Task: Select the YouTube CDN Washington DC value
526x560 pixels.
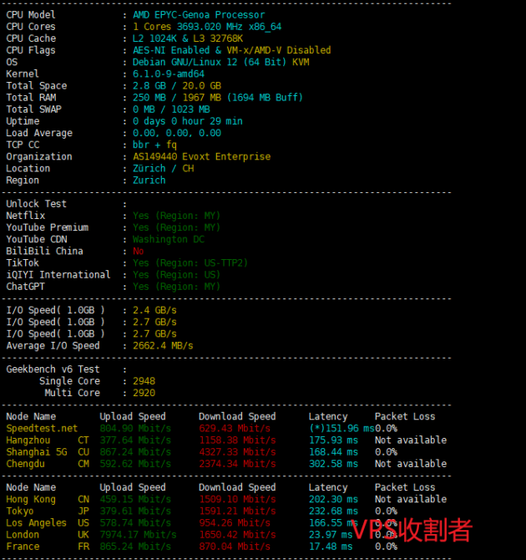Action: 169,239
